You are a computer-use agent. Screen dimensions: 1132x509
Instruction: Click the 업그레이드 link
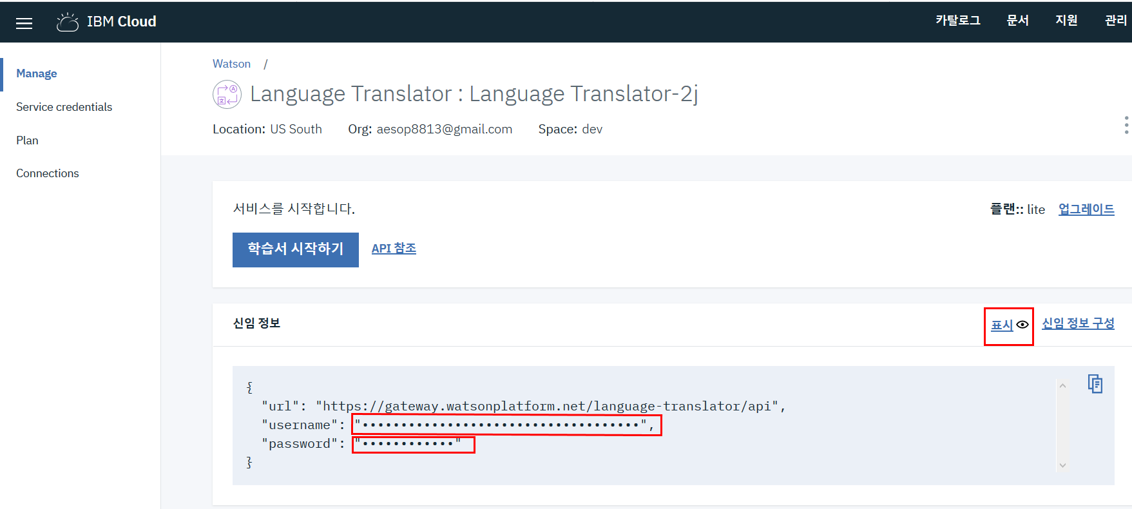pos(1086,209)
